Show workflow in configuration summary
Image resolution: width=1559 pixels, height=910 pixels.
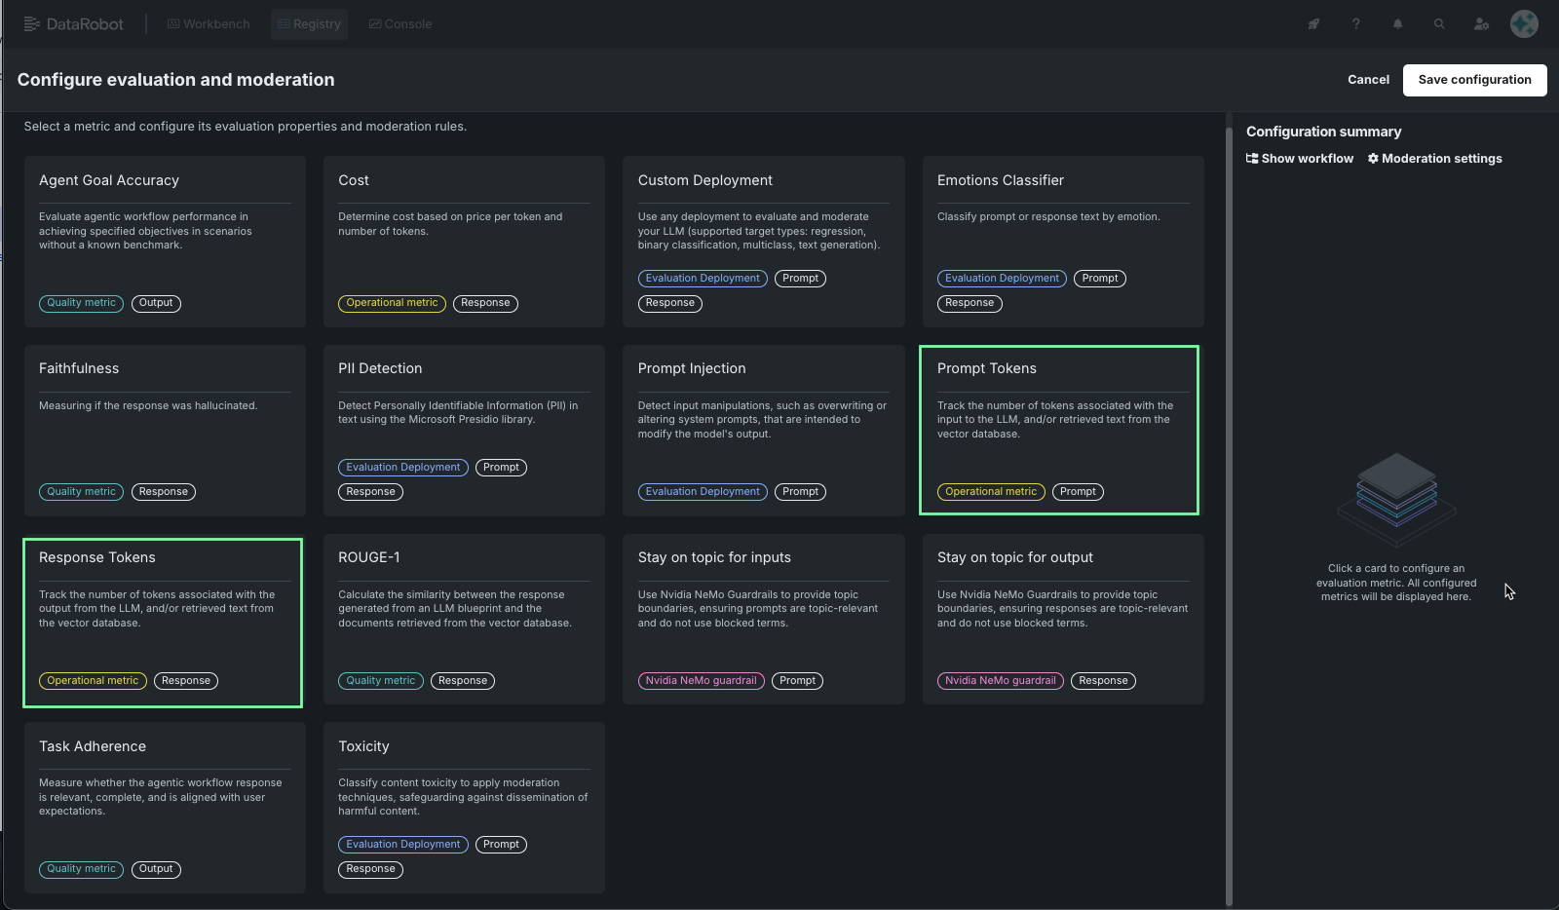pyautogui.click(x=1300, y=159)
